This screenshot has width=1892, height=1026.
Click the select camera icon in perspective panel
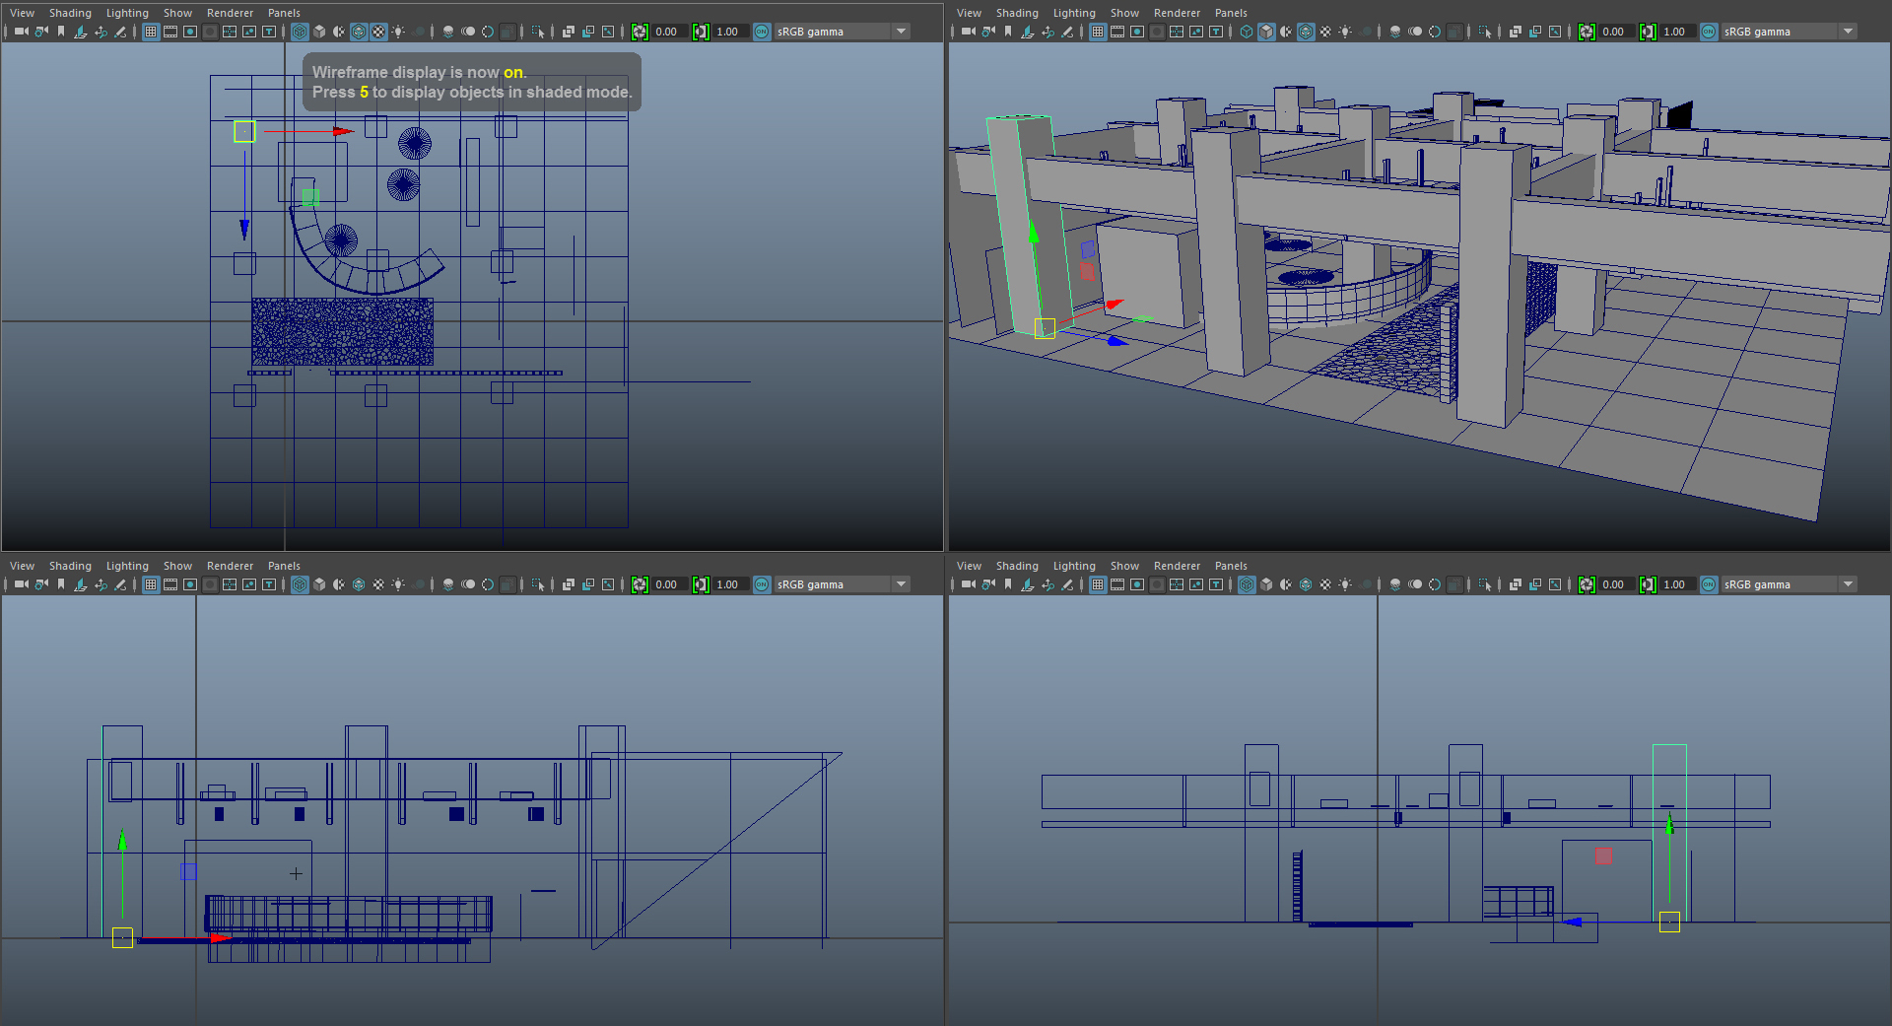968,32
